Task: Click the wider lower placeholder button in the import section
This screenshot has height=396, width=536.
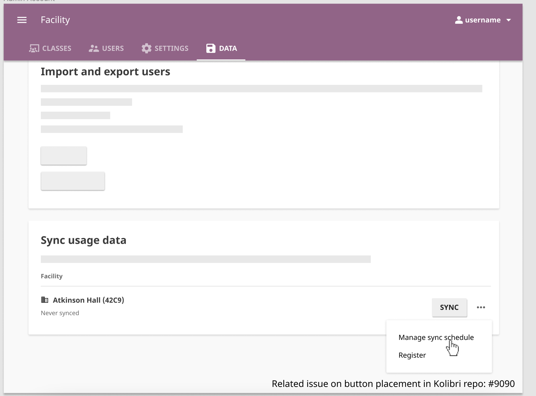Action: point(73,181)
